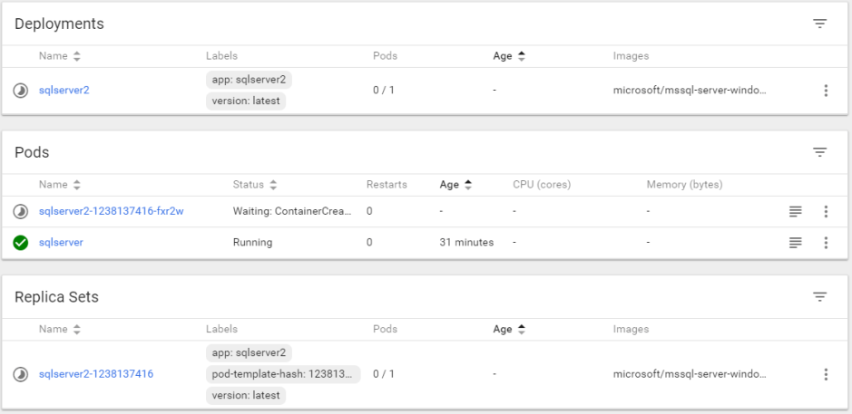Open actions menu for sqlserver2-1238137416-fxr2w pod
This screenshot has width=852, height=414.
tap(825, 211)
